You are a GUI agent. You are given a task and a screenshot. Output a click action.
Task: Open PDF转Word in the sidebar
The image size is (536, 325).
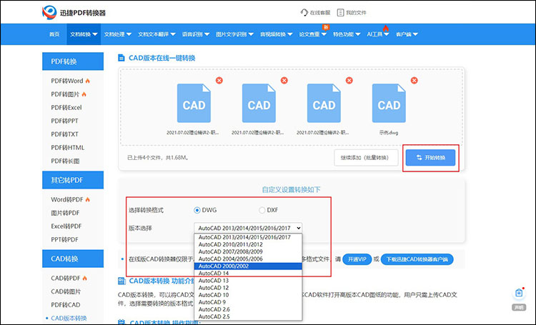tap(67, 81)
